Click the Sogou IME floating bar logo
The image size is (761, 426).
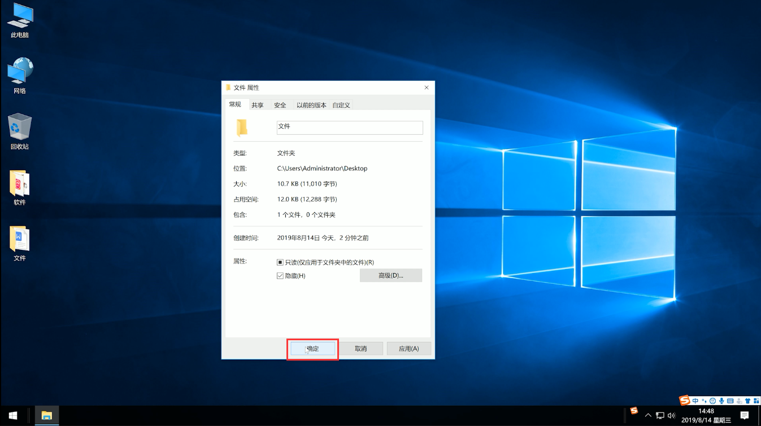[x=685, y=400]
